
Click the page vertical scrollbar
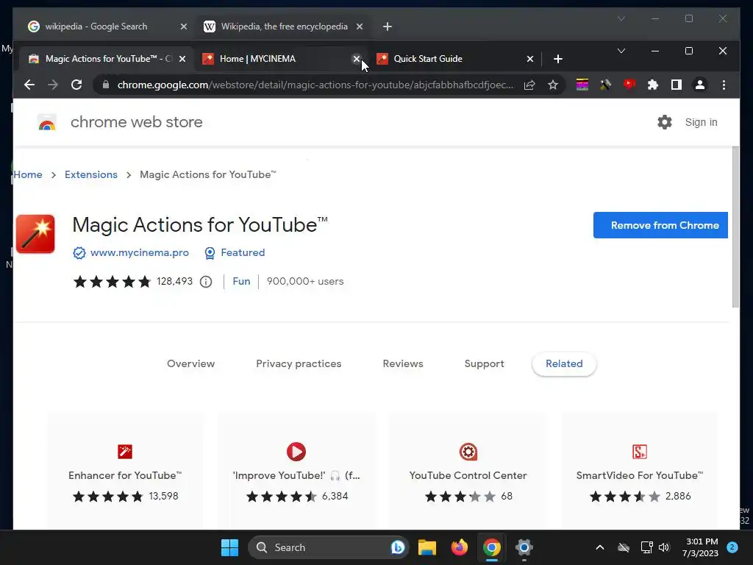pyautogui.click(x=735, y=227)
